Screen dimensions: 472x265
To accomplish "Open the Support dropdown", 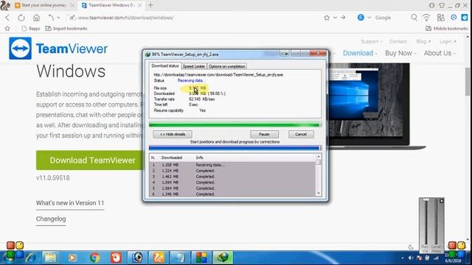I will click(x=372, y=41).
